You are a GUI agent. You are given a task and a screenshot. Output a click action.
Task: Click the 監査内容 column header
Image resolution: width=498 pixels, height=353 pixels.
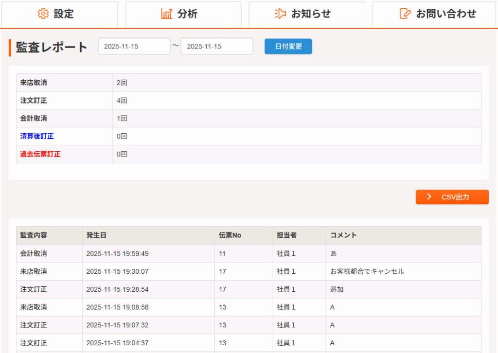pos(34,235)
